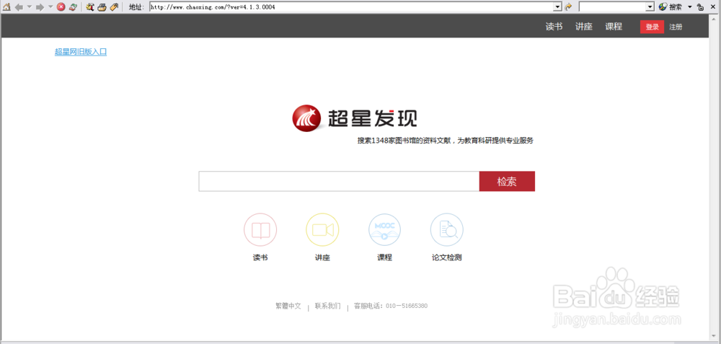This screenshot has height=344, width=721.
Task: Click the yellow go arrow icon
Action: click(x=568, y=7)
